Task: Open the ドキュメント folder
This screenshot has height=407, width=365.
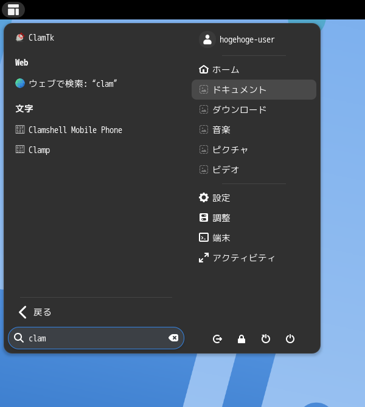Action: [254, 89]
